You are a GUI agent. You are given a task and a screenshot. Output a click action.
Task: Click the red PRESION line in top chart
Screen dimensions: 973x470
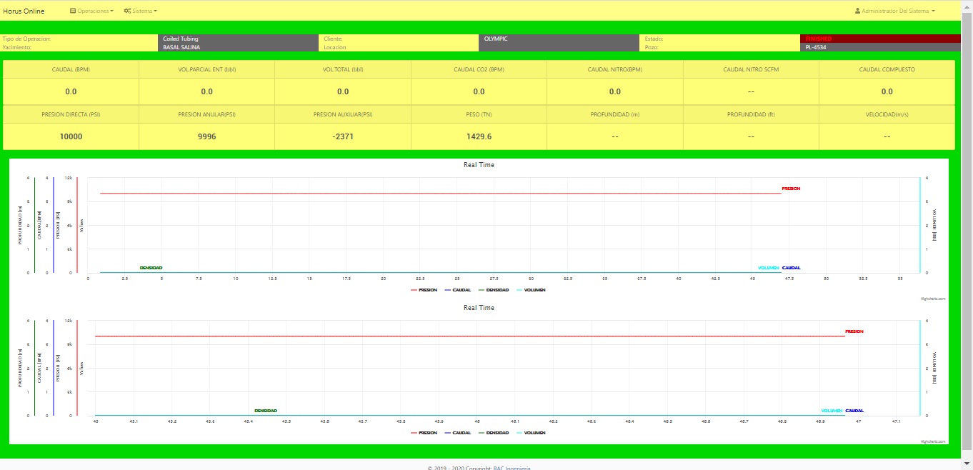click(x=429, y=193)
